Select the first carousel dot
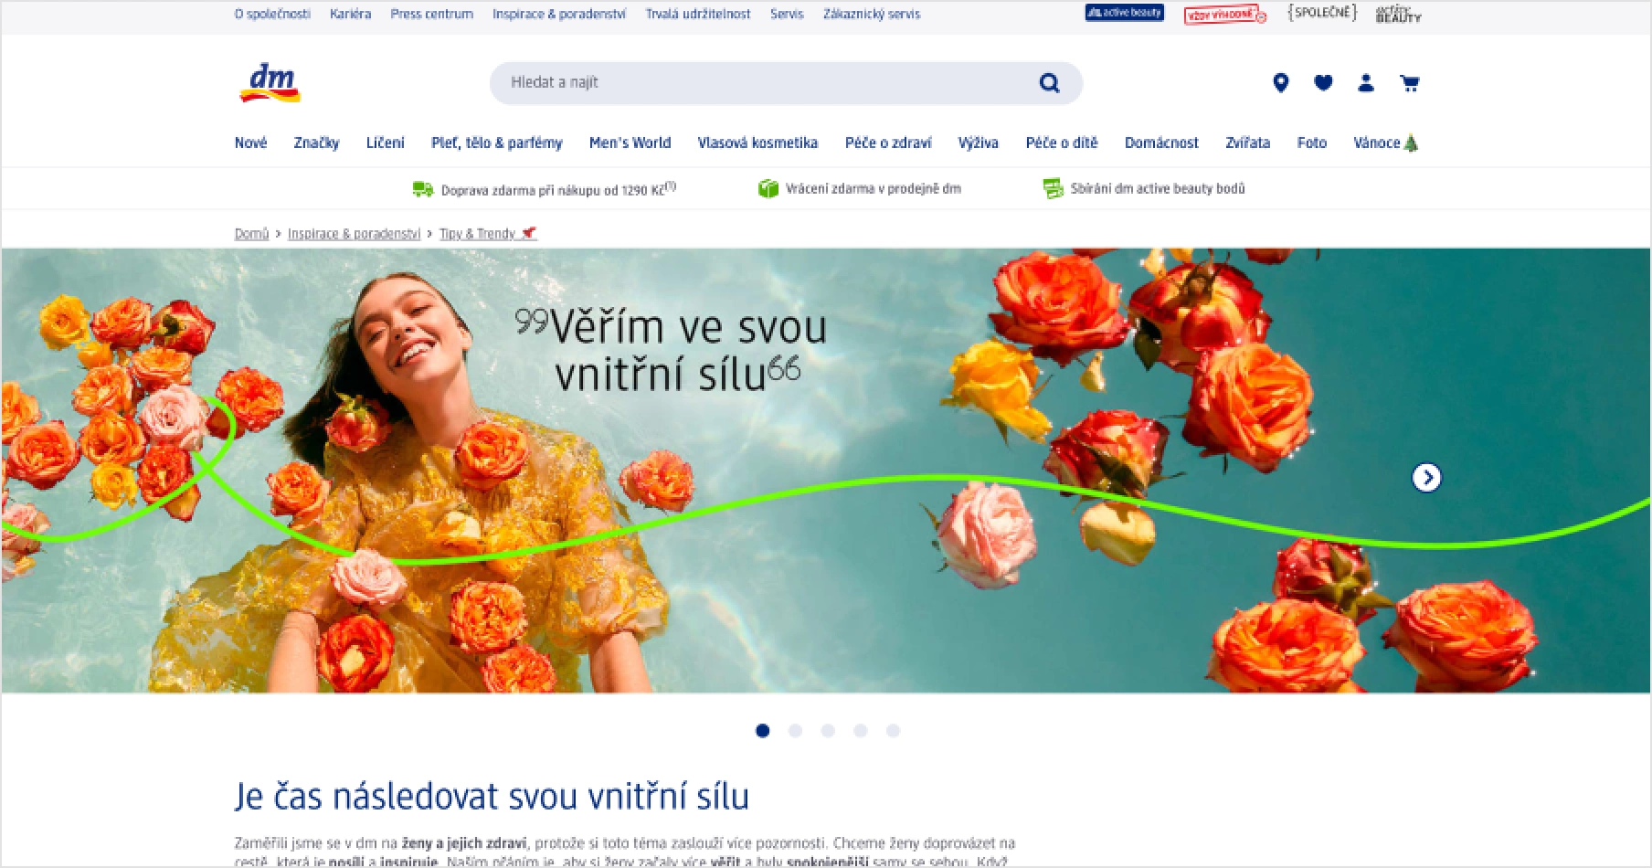Viewport: 1652px width, 868px height. pyautogui.click(x=763, y=730)
